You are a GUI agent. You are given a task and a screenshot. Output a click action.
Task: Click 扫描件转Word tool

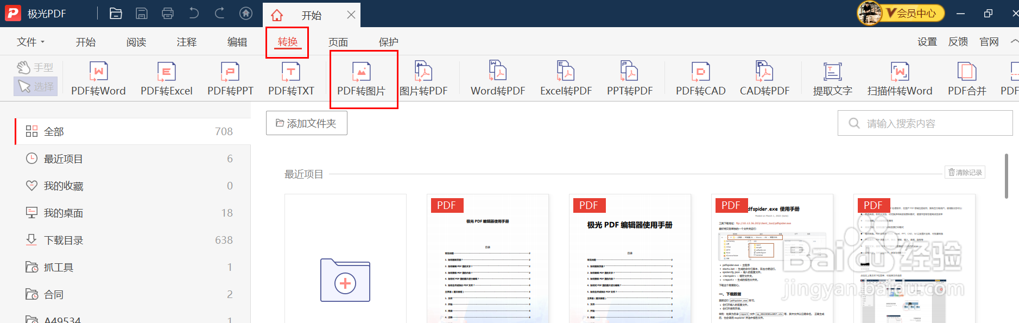point(900,79)
